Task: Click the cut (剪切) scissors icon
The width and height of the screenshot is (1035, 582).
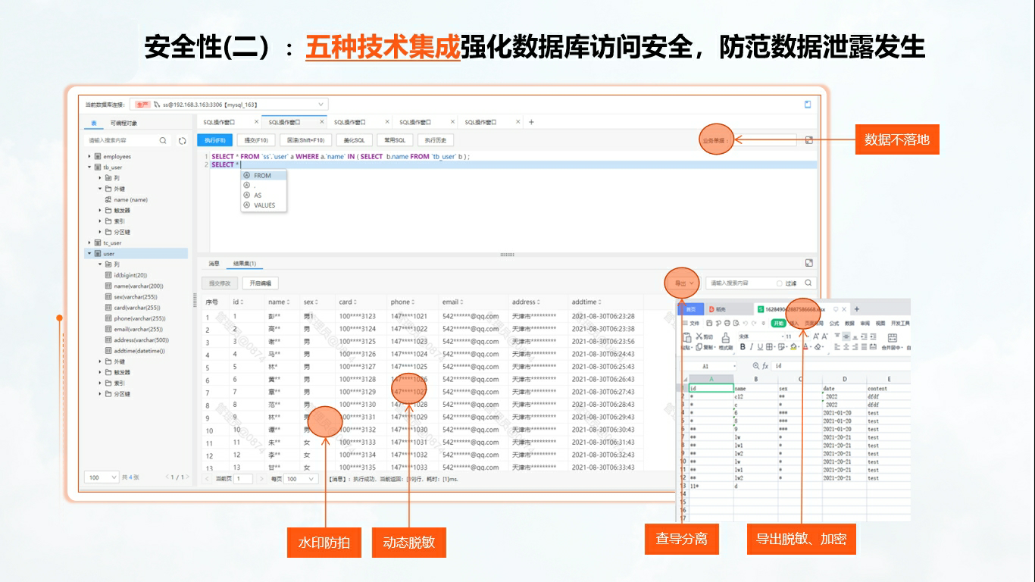Action: click(699, 336)
